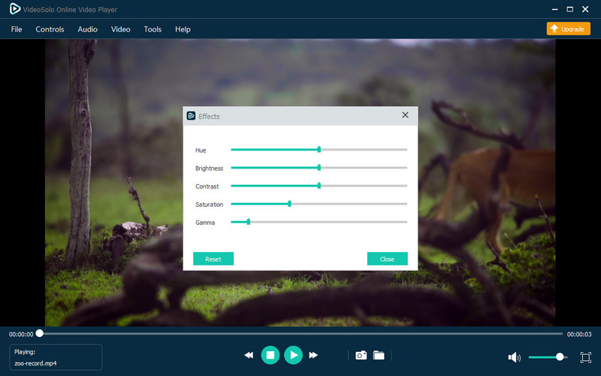Adjust the Brightness slider handle

click(319, 168)
